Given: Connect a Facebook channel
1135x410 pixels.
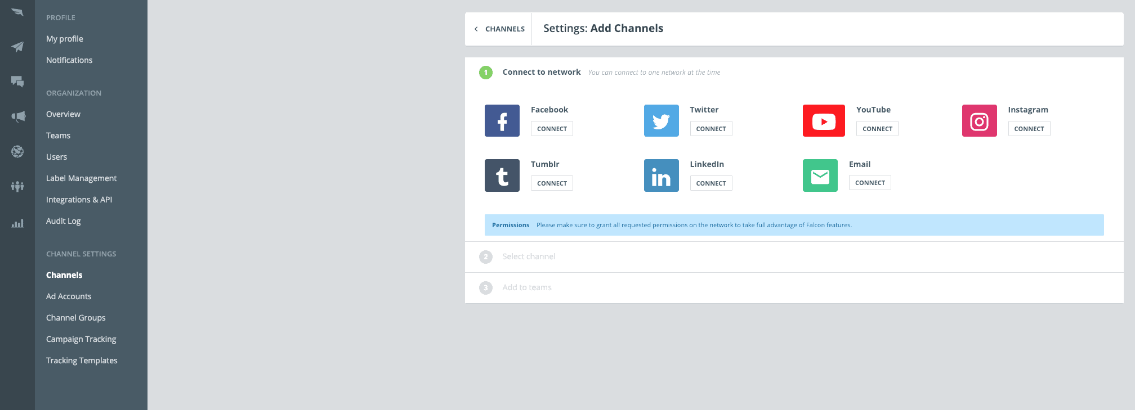Looking at the screenshot, I should pyautogui.click(x=552, y=129).
